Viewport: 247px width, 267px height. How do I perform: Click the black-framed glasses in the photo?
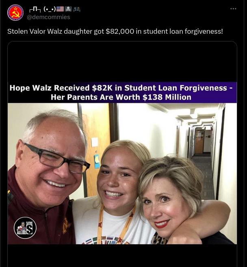coord(57,158)
